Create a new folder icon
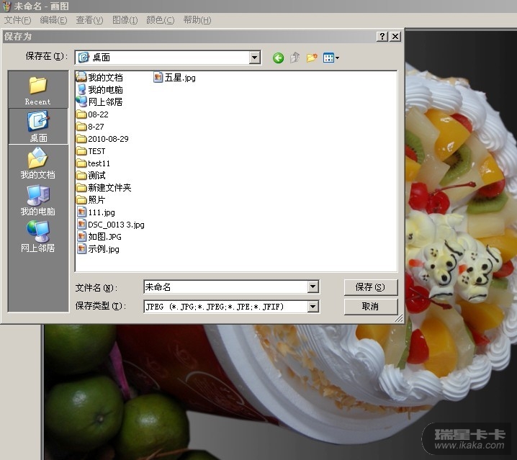 pos(312,58)
